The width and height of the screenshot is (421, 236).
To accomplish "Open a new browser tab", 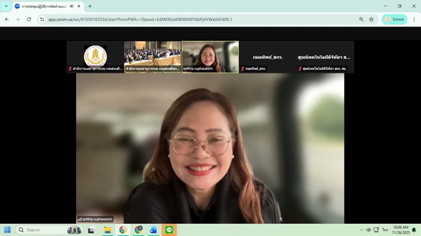I will click(90, 6).
